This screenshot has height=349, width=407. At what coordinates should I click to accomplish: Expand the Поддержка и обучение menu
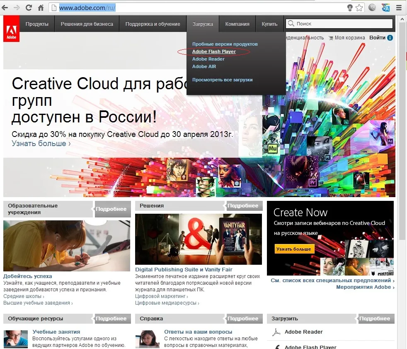click(153, 24)
